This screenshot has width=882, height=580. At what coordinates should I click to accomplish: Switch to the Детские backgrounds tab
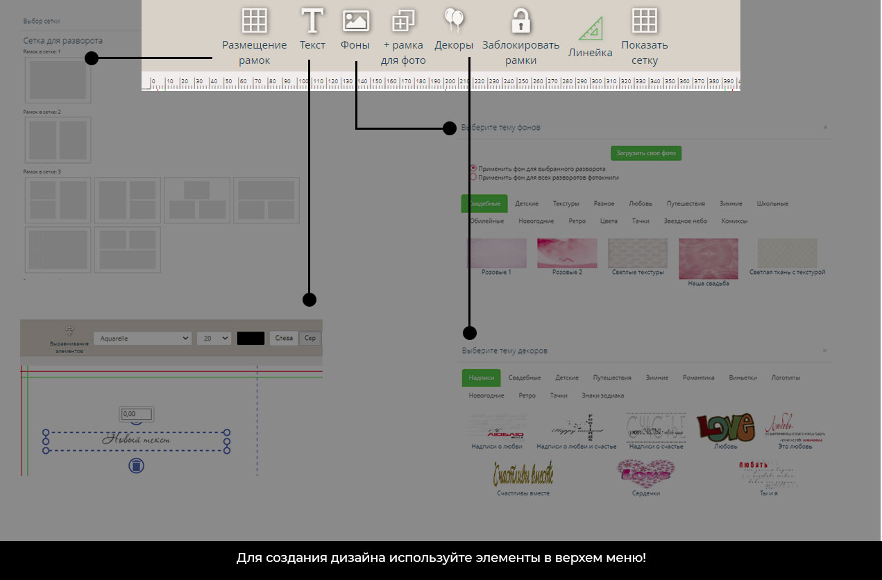[x=527, y=204]
